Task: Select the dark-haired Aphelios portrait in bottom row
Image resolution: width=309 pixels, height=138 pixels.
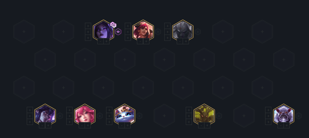Action: [x=45, y=115]
